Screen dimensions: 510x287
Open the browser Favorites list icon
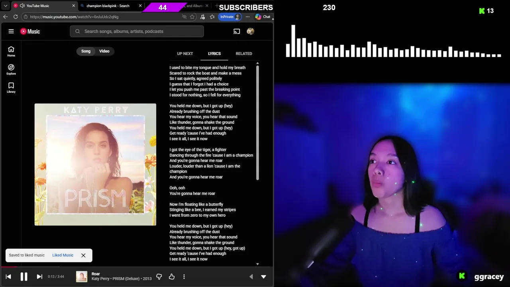[x=212, y=17]
